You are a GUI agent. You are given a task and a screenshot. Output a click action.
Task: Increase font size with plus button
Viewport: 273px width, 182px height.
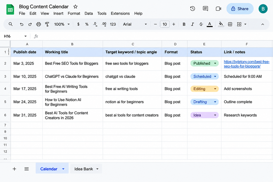coord(174,24)
